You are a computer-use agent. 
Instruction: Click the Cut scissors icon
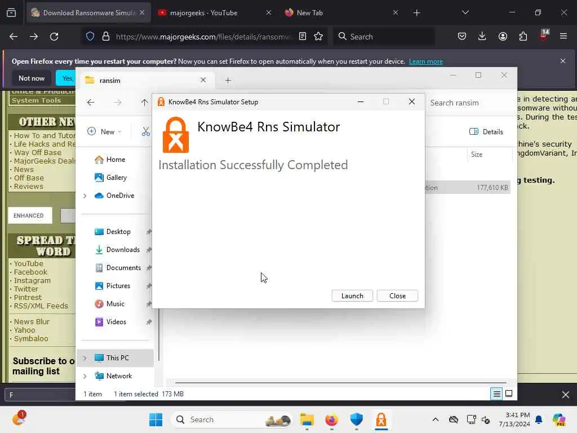pyautogui.click(x=146, y=131)
